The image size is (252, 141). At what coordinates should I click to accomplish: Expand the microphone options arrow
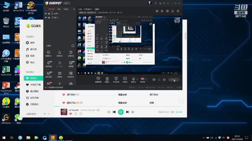[x=137, y=79]
